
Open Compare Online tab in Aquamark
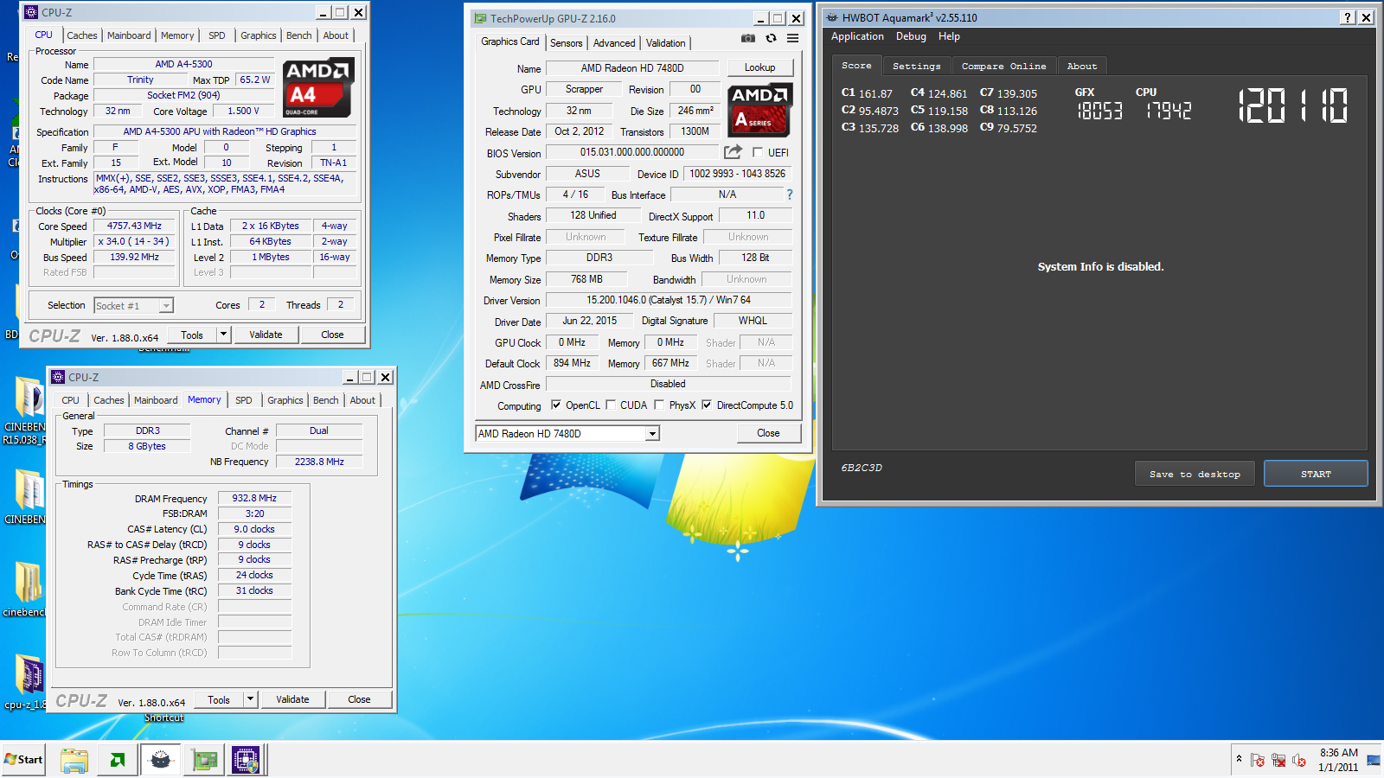point(1003,66)
